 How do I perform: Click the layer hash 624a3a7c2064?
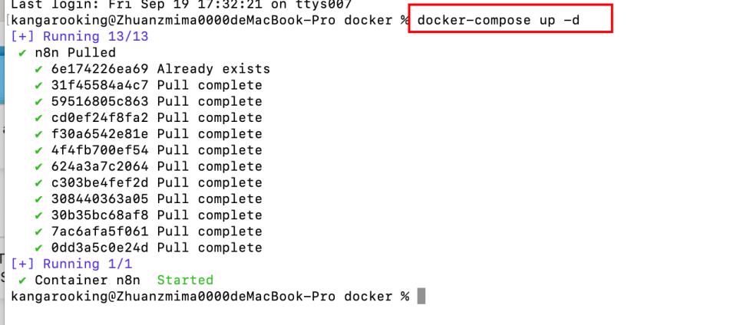100,166
